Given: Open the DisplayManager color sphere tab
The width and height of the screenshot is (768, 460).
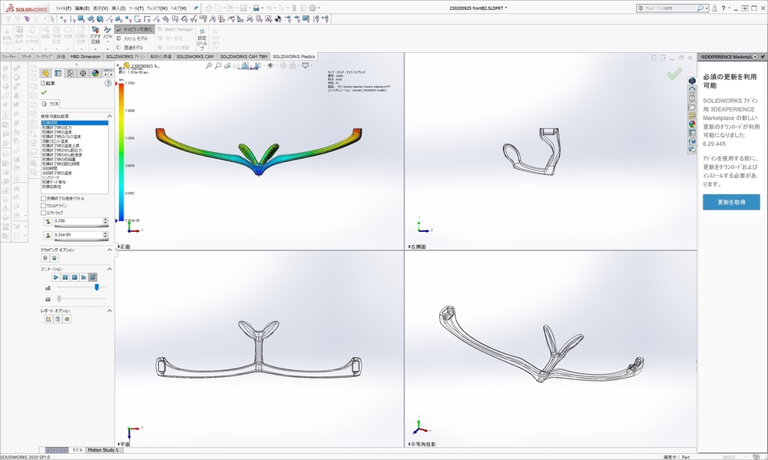Looking at the screenshot, I should point(95,73).
